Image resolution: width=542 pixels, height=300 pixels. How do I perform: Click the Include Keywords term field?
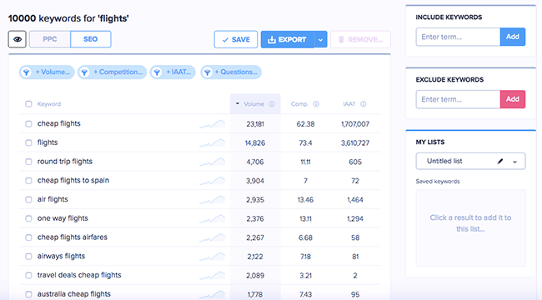(x=458, y=37)
